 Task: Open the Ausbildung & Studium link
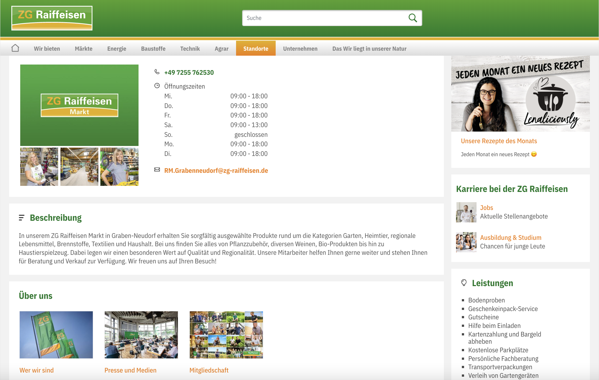[510, 238]
